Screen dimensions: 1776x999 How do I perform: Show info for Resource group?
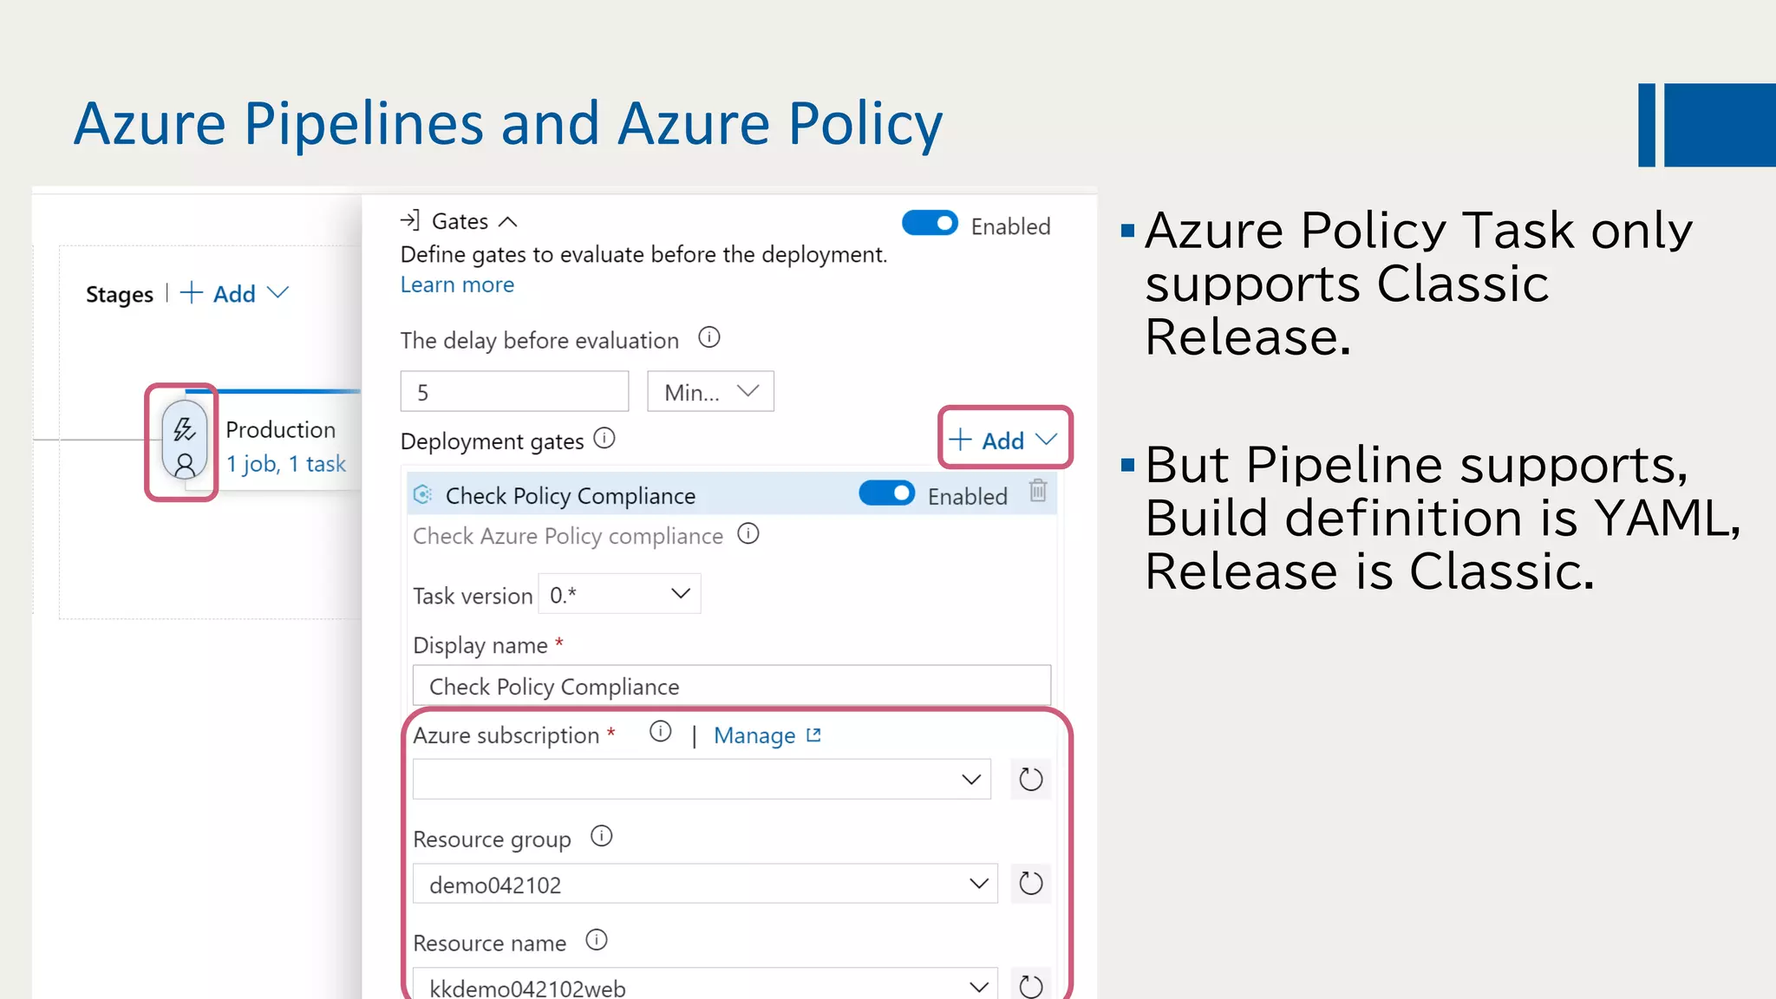[602, 836]
